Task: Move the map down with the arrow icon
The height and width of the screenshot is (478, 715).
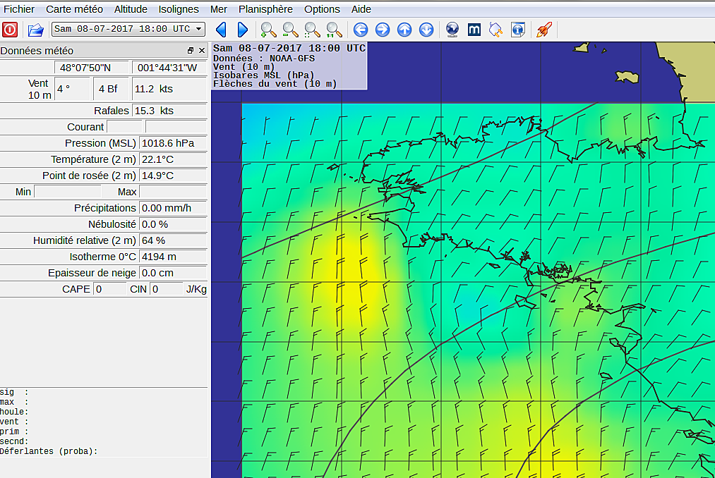Action: click(x=426, y=30)
